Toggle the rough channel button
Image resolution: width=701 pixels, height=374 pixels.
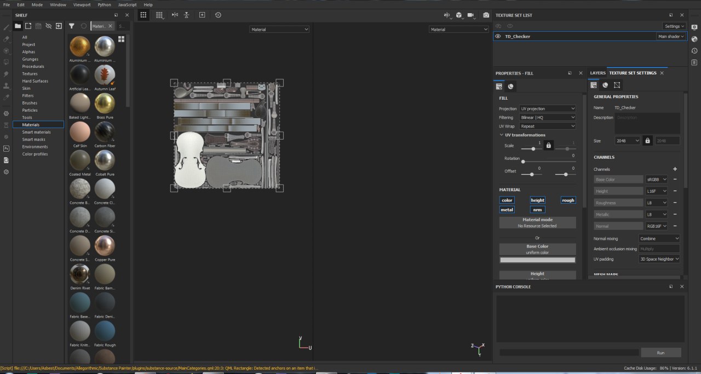click(568, 200)
